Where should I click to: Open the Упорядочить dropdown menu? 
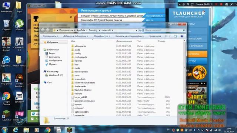pyautogui.click(x=50, y=36)
